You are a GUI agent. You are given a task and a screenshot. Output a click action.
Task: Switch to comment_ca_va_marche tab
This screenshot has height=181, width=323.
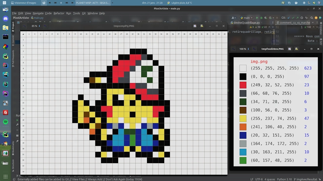(292, 22)
